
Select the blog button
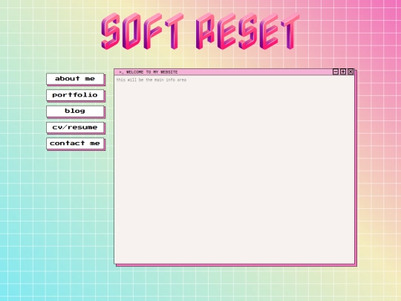[75, 111]
